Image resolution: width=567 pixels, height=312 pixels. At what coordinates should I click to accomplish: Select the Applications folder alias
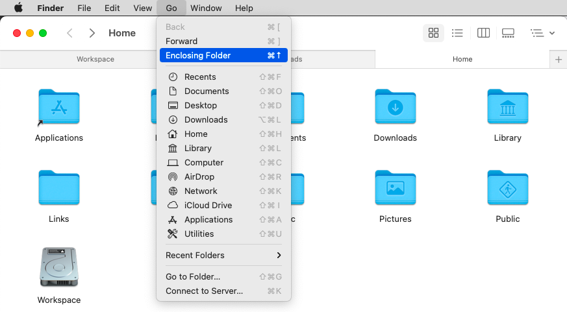(59, 107)
